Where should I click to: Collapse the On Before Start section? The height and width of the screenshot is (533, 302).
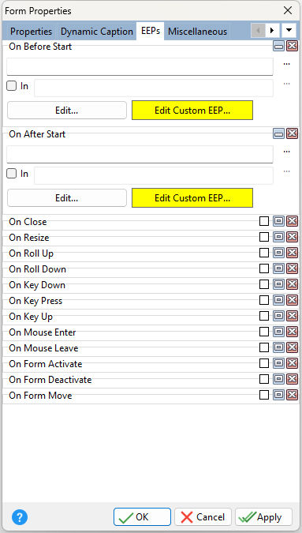pos(279,46)
